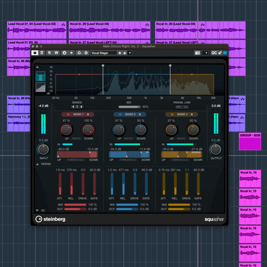
Task: Click Band 3 OUT horizontal slider
Action: click(x=179, y=209)
